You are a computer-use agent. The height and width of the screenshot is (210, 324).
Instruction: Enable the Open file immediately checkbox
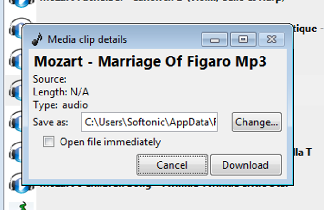49,142
